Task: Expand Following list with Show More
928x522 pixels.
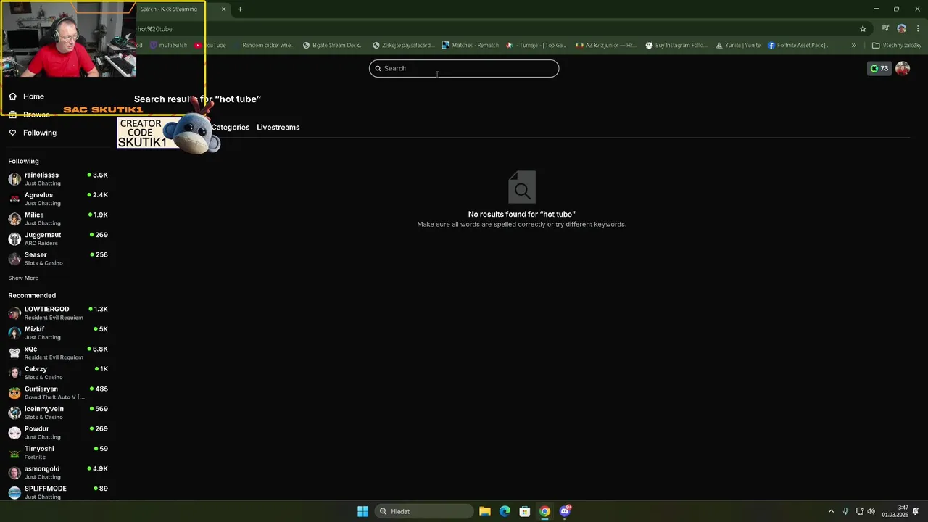Action: point(23,278)
